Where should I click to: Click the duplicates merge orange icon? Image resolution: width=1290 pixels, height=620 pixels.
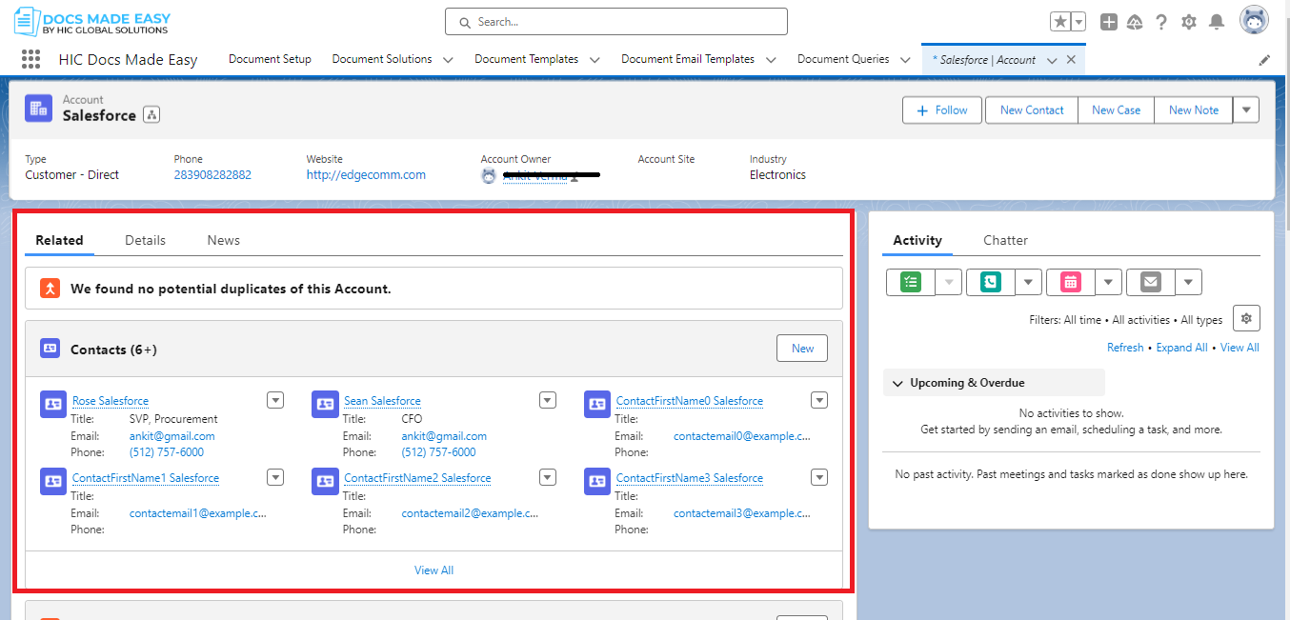(50, 288)
